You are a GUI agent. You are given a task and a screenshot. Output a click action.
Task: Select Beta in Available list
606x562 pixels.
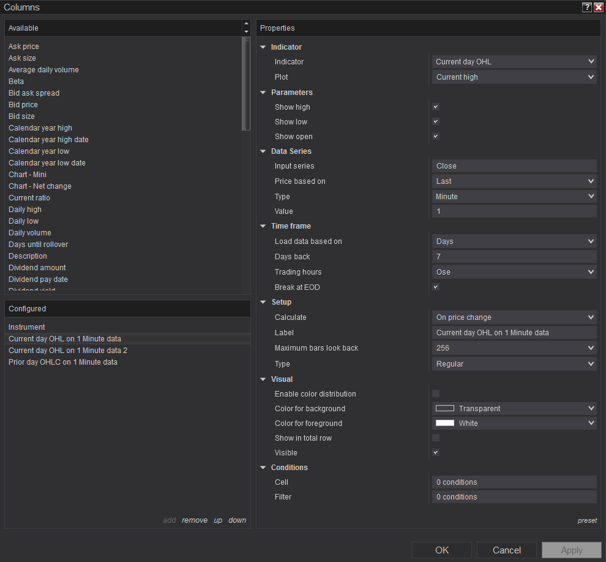(x=17, y=82)
